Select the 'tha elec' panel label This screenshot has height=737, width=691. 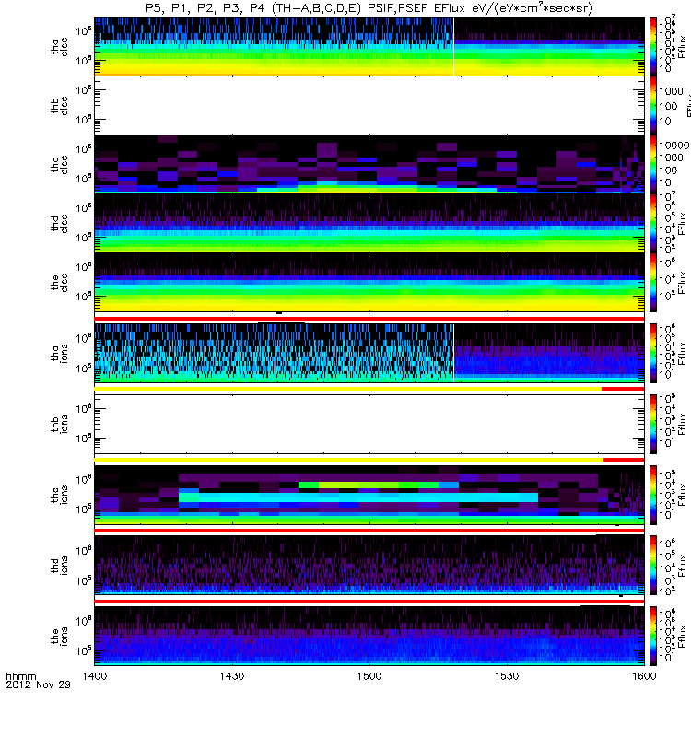(59, 47)
